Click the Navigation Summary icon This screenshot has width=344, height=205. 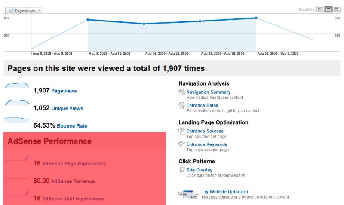pyautogui.click(x=181, y=92)
